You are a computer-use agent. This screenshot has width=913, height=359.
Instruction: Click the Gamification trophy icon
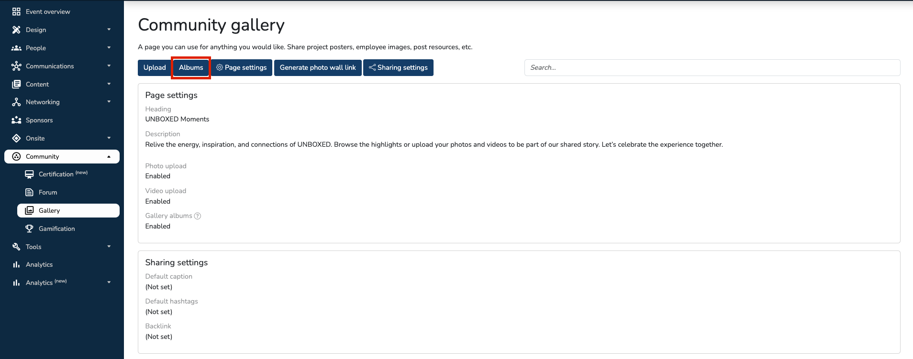[x=29, y=228]
